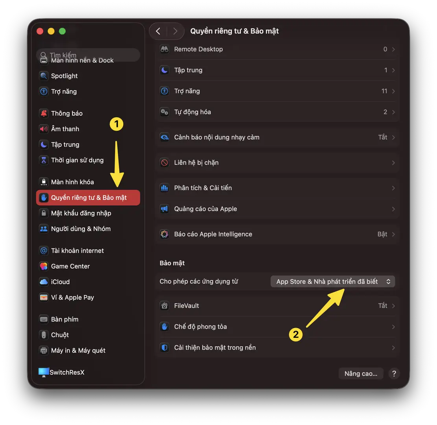Click the Trợ năng accessibility icon in sidebar
437x425 pixels.
point(44,91)
